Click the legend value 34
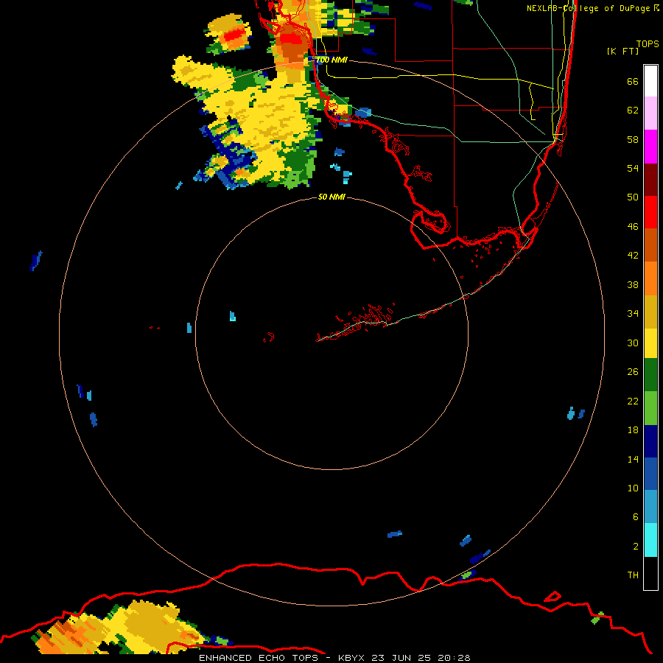The width and height of the screenshot is (663, 663). tap(633, 314)
